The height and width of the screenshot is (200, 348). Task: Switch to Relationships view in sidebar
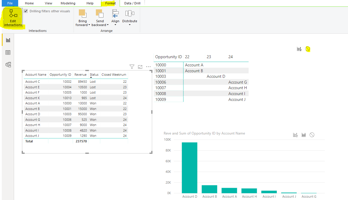8,65
